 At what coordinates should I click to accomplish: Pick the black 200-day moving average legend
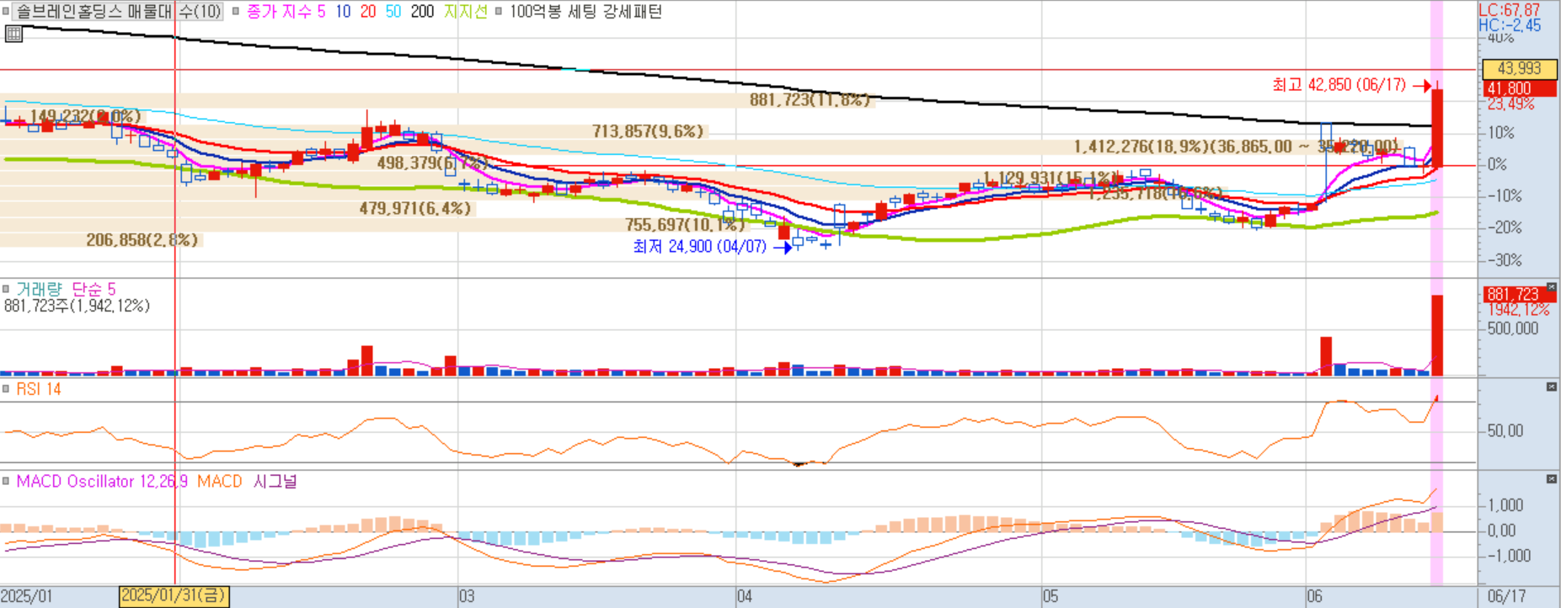click(422, 12)
